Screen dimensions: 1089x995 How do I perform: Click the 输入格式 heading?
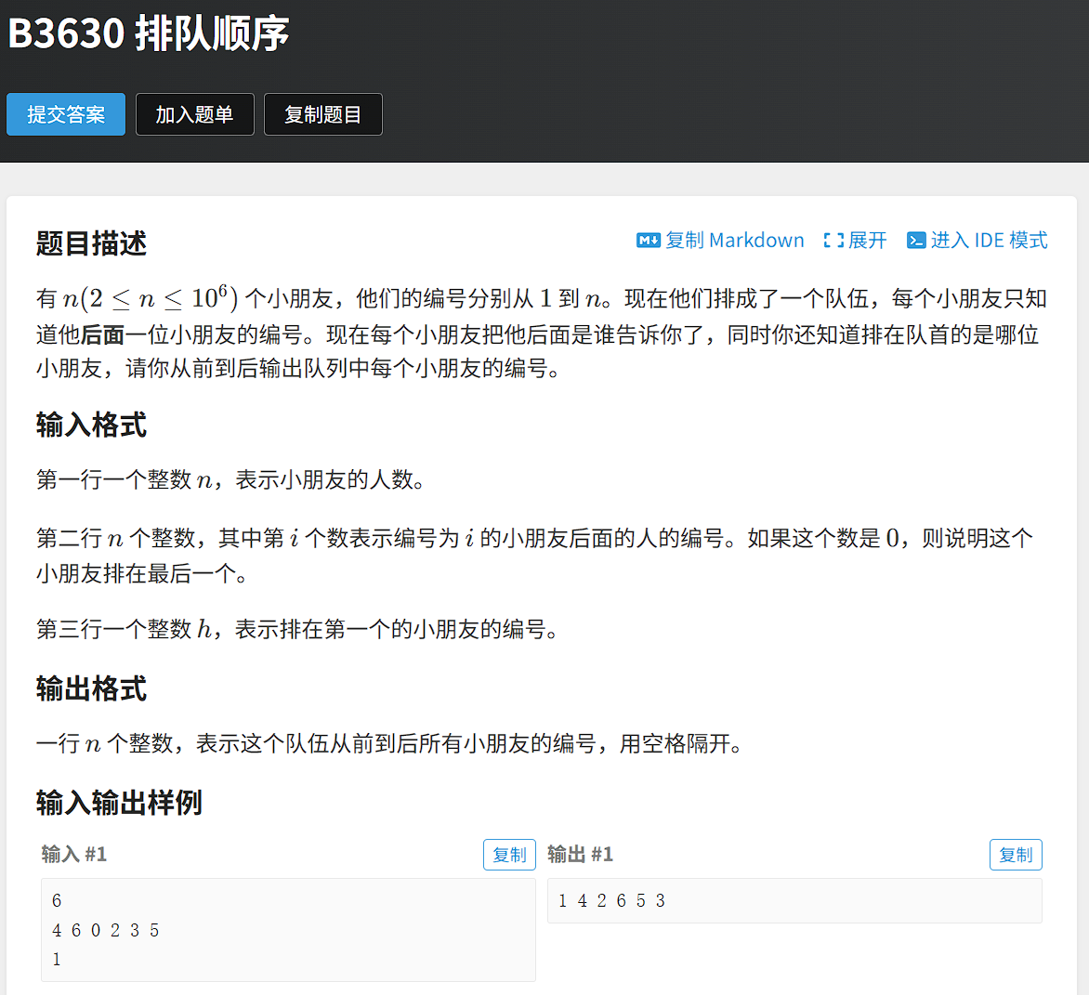(x=91, y=425)
